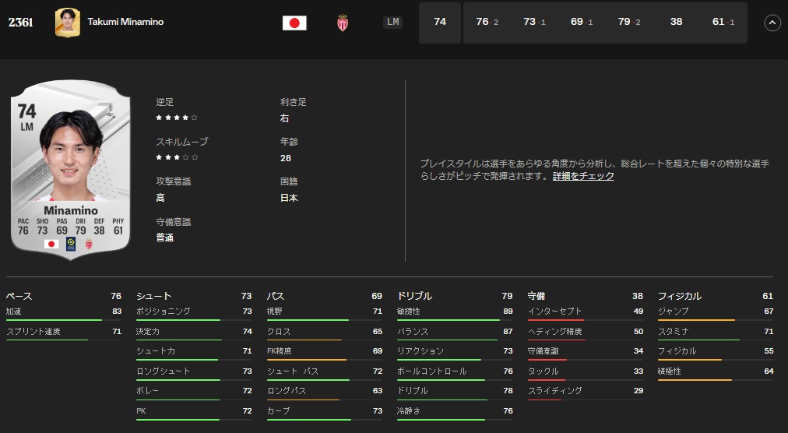The width and height of the screenshot is (788, 433).
Task: Click the Takumi Minamino name text
Action: 125,23
